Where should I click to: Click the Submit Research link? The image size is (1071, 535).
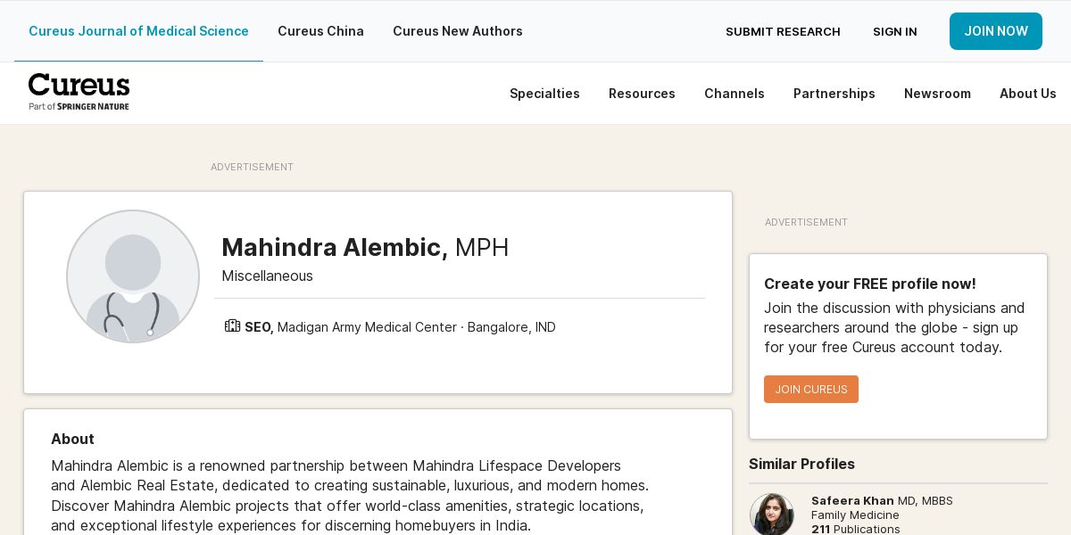tap(783, 31)
